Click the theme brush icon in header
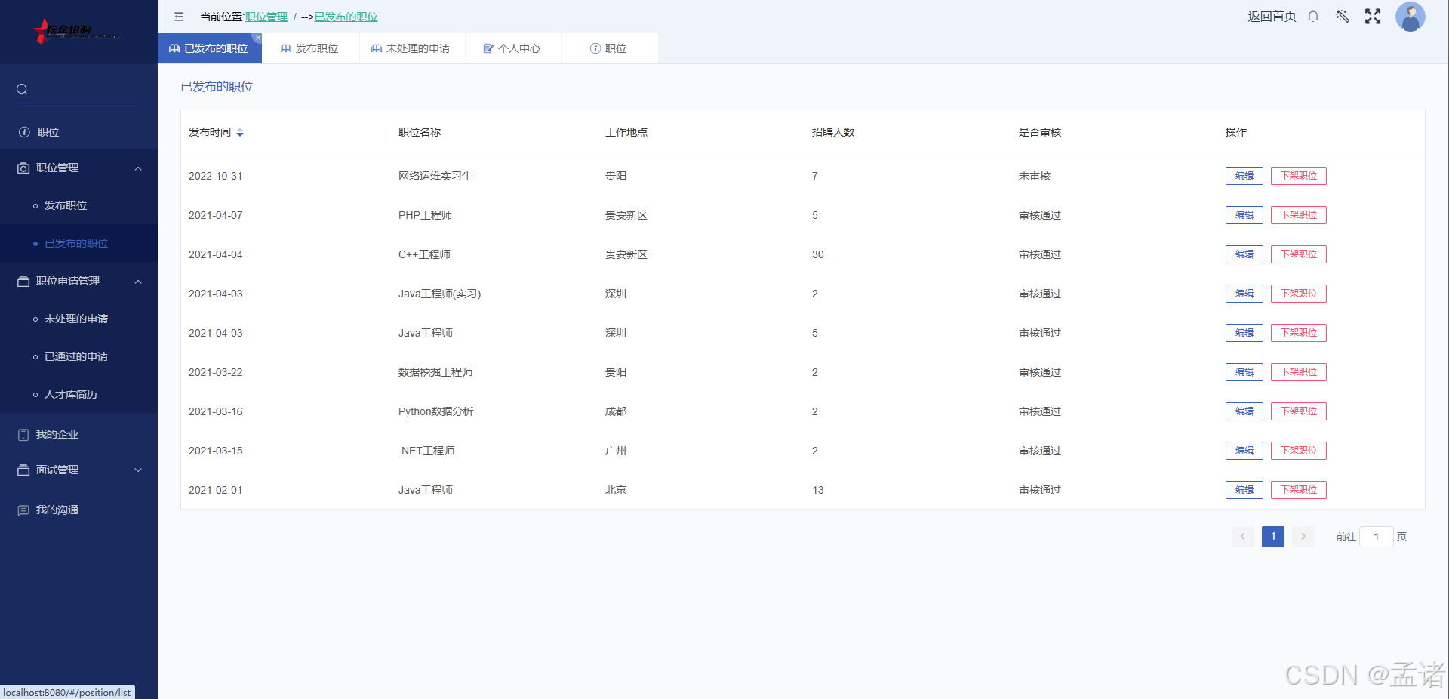1449x699 pixels. click(x=1343, y=17)
